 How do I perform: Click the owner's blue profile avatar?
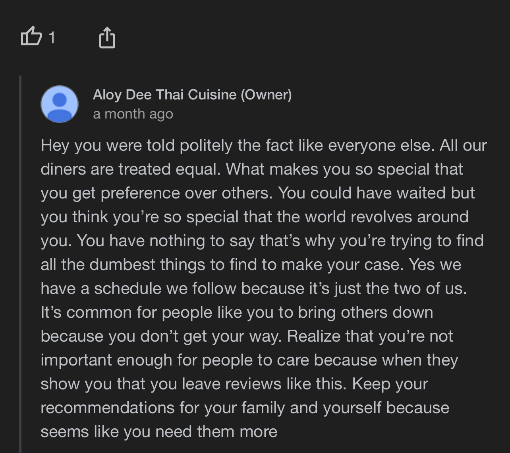click(59, 104)
